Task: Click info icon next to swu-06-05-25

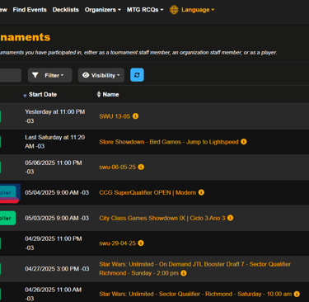Action: point(141,167)
